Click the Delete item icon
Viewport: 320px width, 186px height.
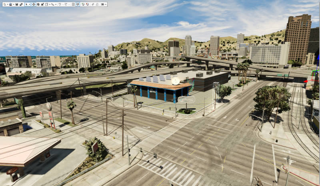87,4
